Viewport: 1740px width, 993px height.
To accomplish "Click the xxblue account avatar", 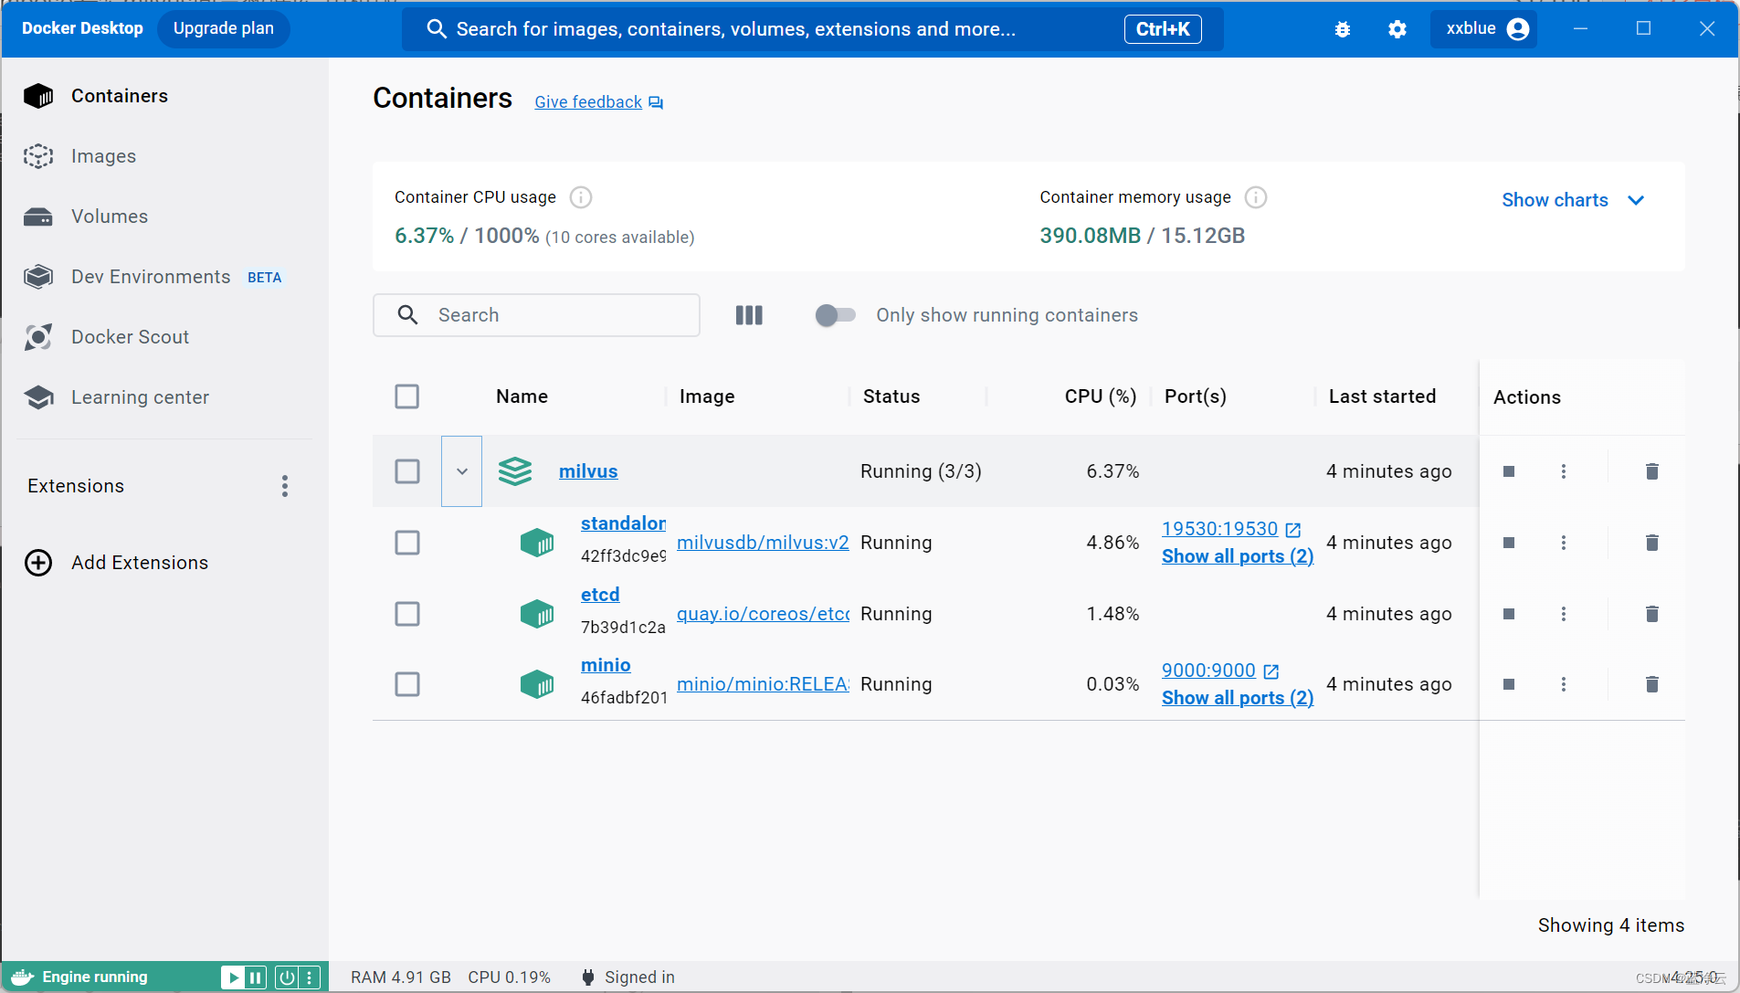I will point(1518,29).
